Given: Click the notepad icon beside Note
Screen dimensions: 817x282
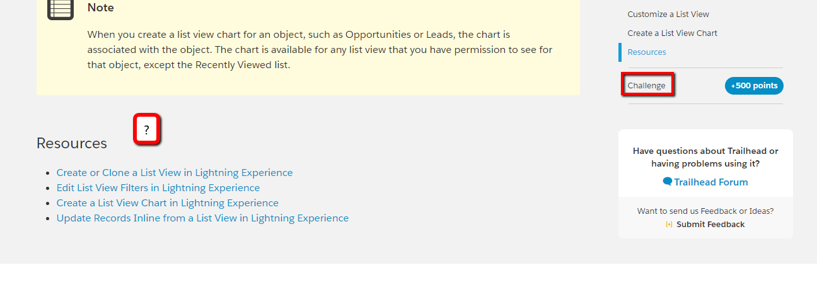Looking at the screenshot, I should [61, 9].
